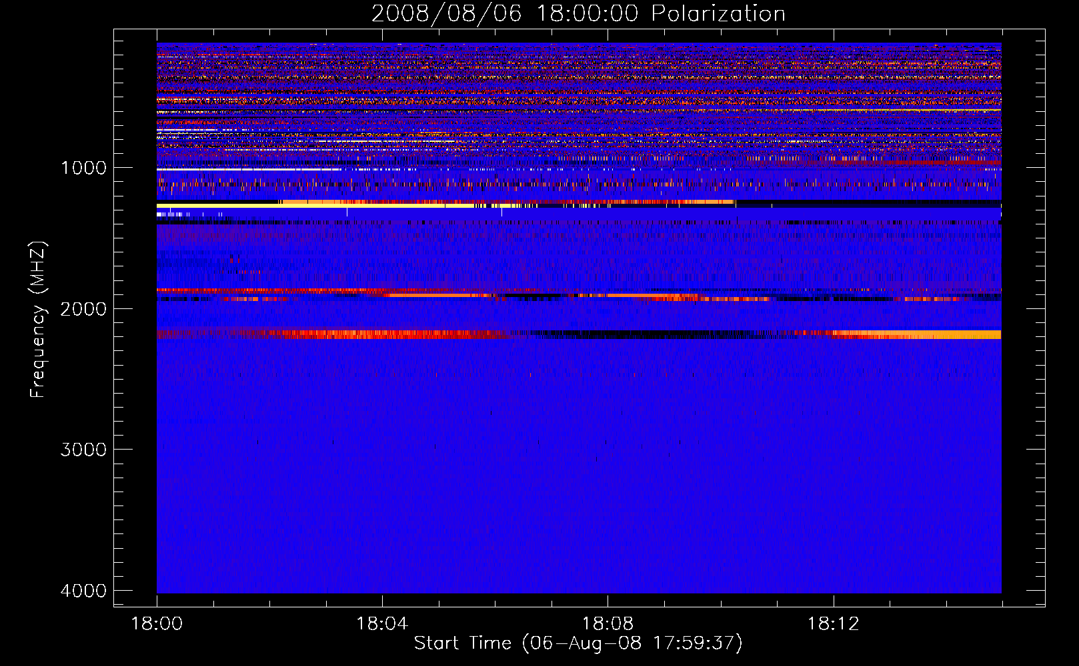Image resolution: width=1079 pixels, height=666 pixels.
Task: Click the plot title '2008/08/06 18:00:00 Polarization'
Action: click(578, 13)
